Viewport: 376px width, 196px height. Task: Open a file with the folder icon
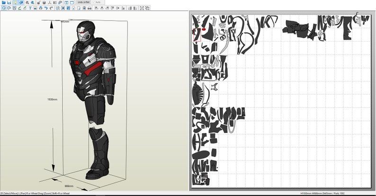tap(4, 2)
